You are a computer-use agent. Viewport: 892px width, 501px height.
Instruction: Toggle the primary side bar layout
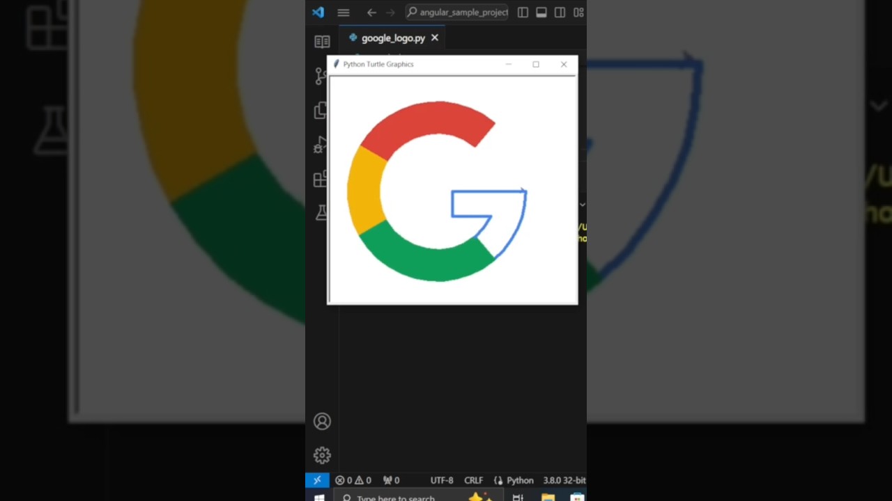point(523,13)
